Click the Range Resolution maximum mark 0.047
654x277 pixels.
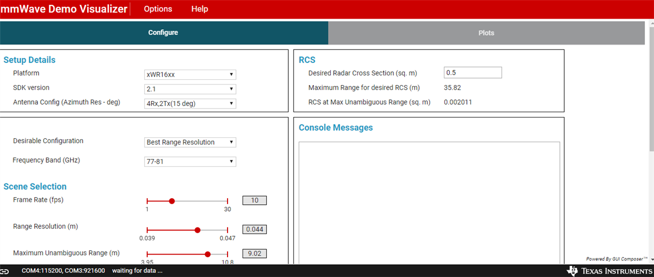click(227, 238)
